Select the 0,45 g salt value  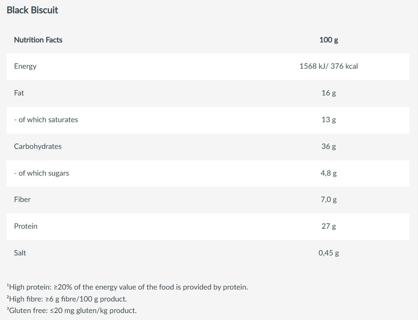(x=328, y=253)
